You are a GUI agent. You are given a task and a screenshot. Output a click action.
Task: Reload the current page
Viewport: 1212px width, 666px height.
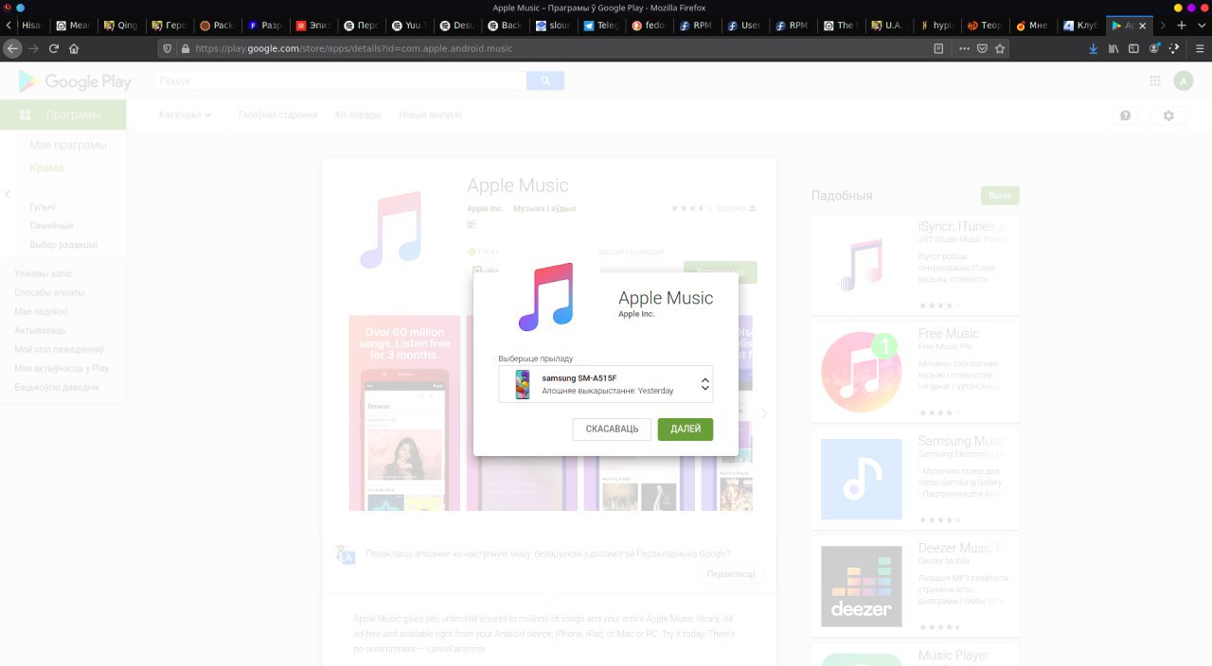pos(54,48)
